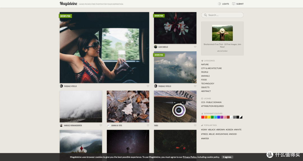Like the woman-in-car photo with its heart
Screen dimensions: 303x161
coord(148,86)
